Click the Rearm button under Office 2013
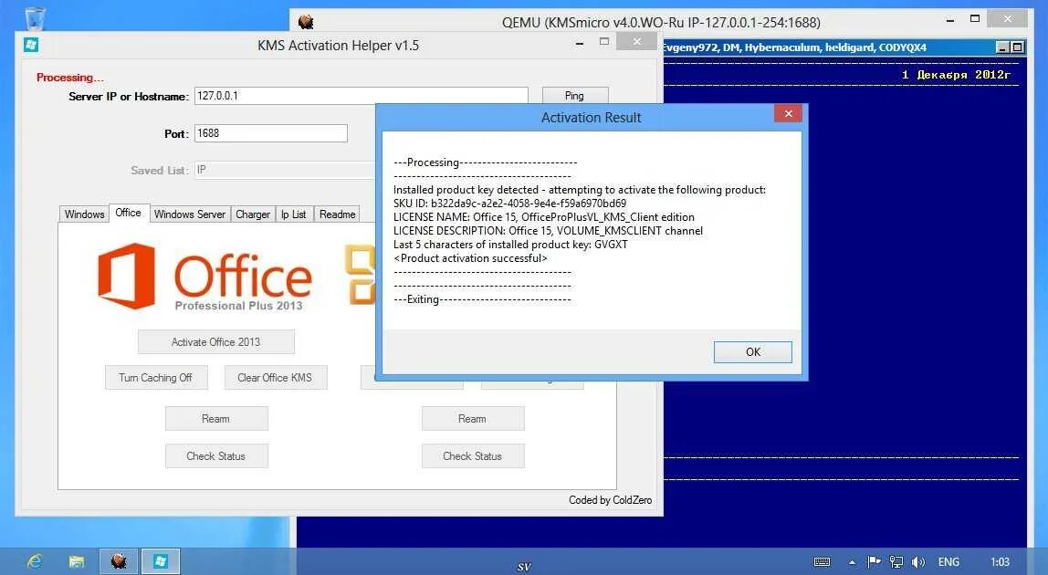Screen dimensions: 1048x575 [x=215, y=419]
